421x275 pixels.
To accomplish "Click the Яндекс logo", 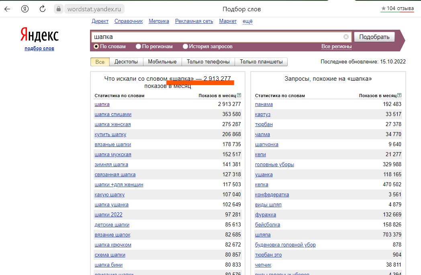I will (x=39, y=35).
